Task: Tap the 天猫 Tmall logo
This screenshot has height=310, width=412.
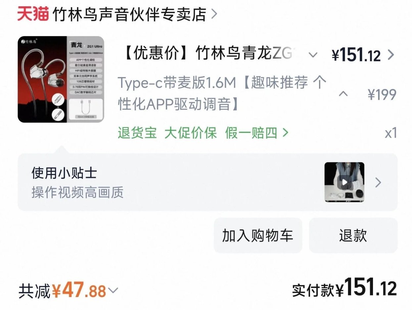Action: click(x=33, y=14)
